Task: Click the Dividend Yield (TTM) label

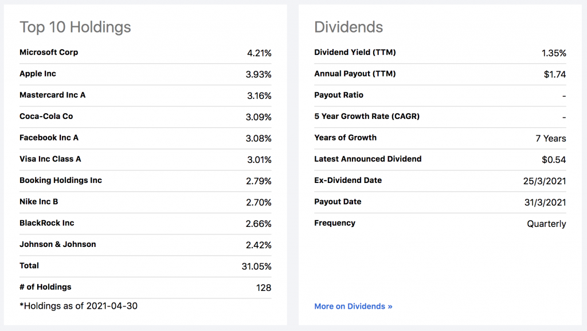Action: pos(355,52)
